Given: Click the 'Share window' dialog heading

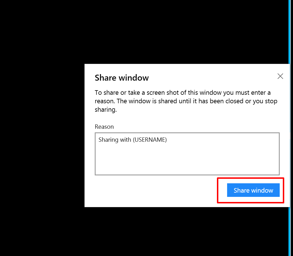Looking at the screenshot, I should coord(122,78).
